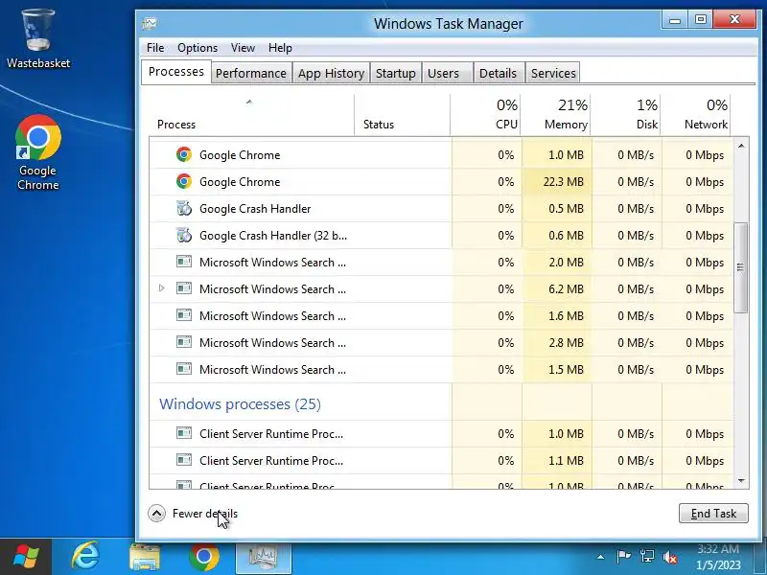The width and height of the screenshot is (767, 575).
Task: Click the Microsoft Windows Search icon at 1.6 MB
Action: point(184,315)
